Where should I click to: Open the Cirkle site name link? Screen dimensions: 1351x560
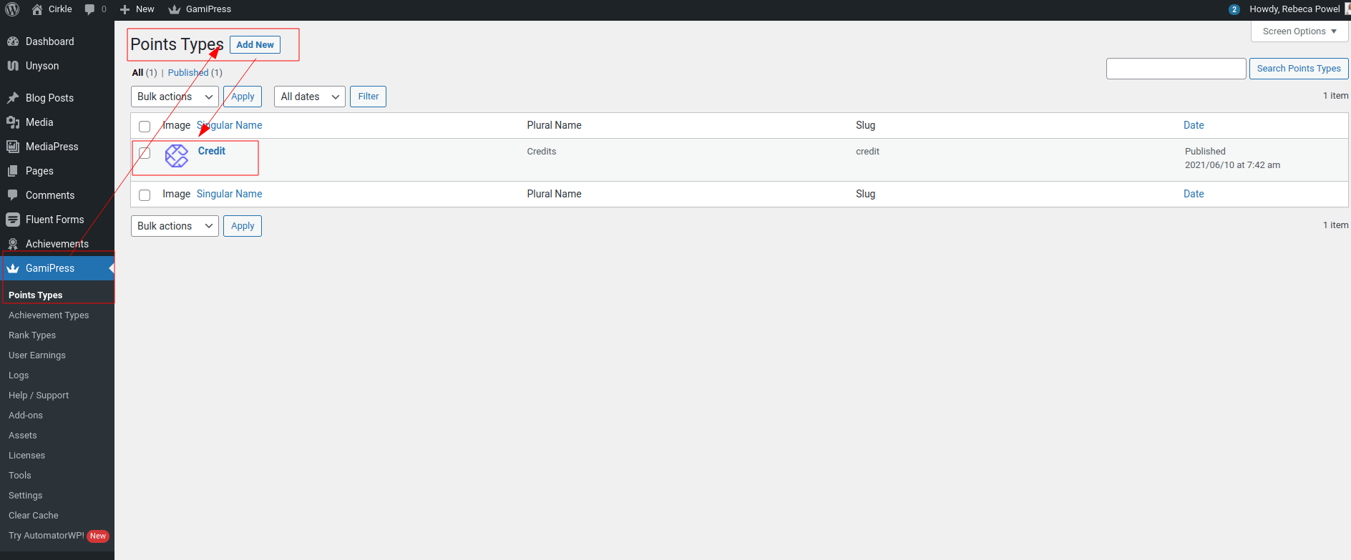coord(60,9)
